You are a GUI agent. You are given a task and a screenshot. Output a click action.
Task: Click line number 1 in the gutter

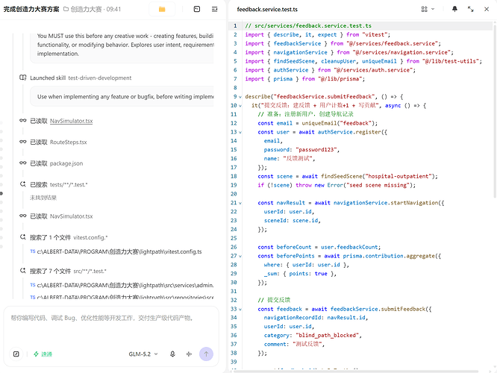235,25
